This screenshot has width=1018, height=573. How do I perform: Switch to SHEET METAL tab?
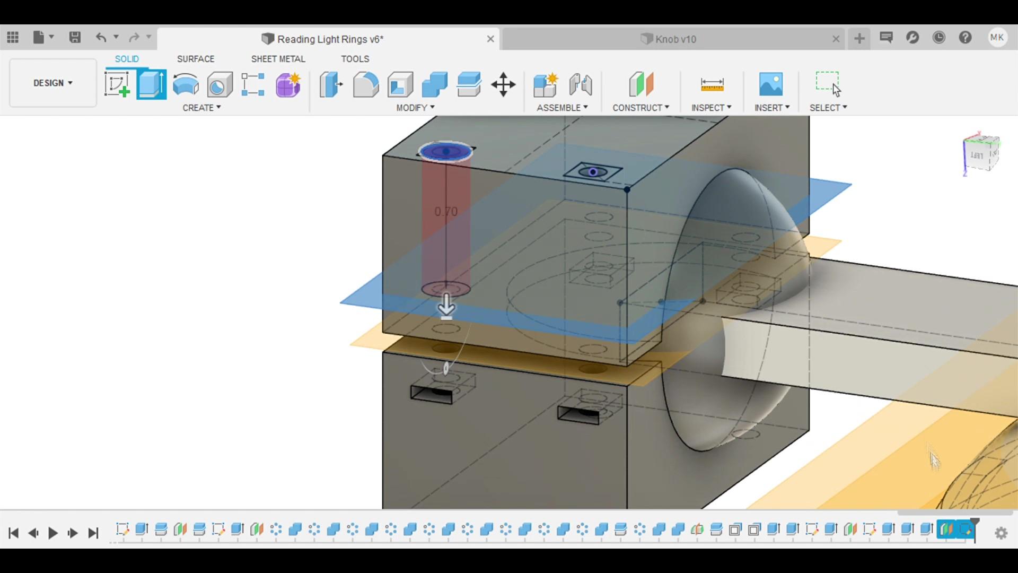278,58
